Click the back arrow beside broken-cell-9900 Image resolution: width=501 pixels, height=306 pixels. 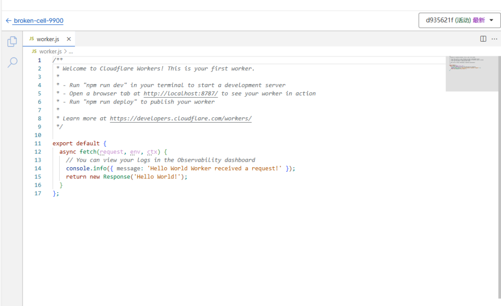[x=8, y=21]
